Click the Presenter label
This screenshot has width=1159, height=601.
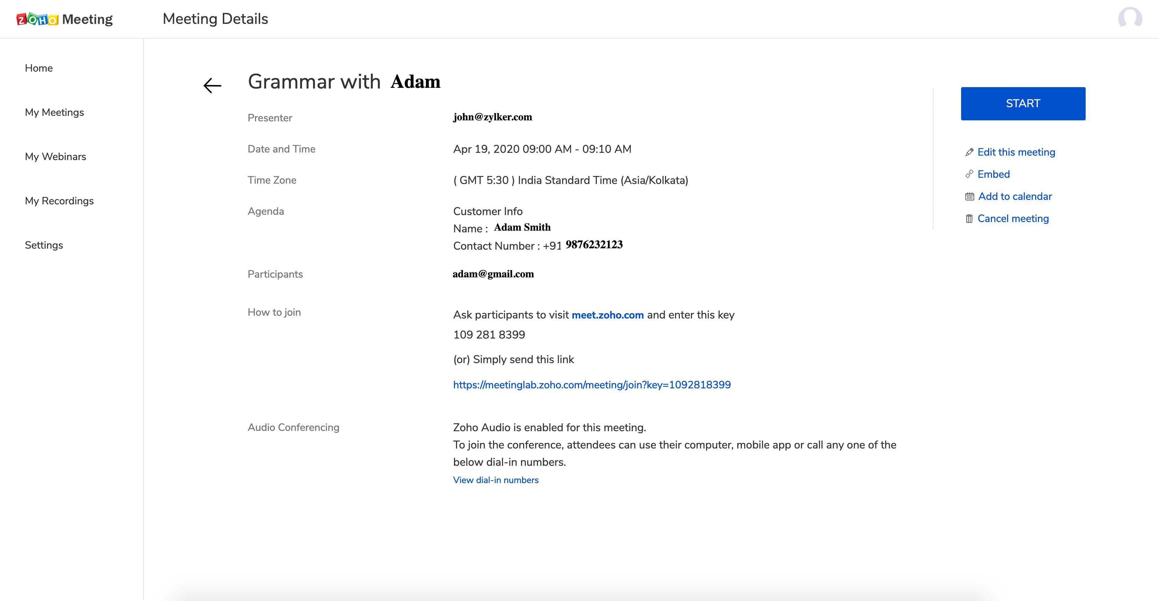click(x=270, y=118)
